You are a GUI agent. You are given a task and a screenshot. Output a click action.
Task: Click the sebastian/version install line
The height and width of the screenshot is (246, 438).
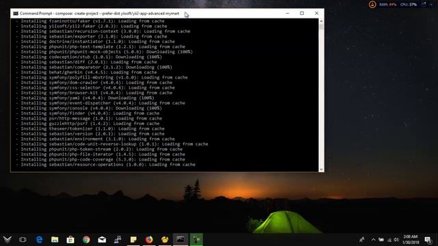[90, 134]
